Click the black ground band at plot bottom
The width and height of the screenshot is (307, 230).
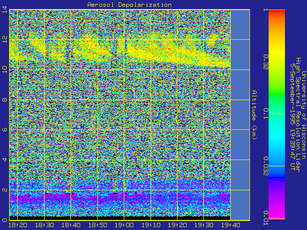[x=120, y=218]
